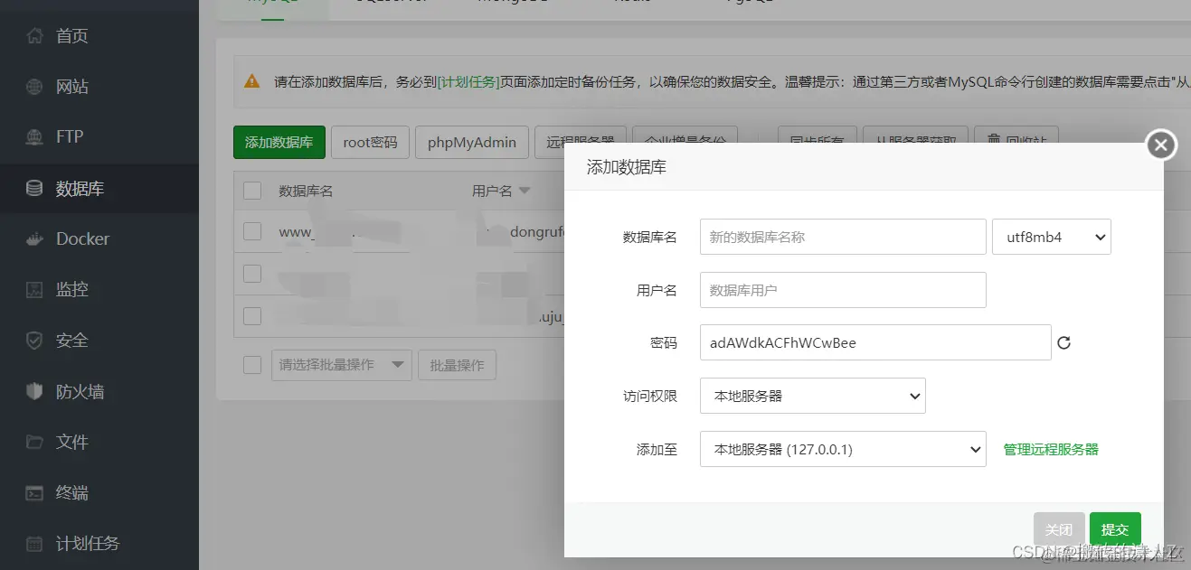The width and height of the screenshot is (1191, 570).
Task: Check the www database row checkbox
Action: tap(251, 231)
